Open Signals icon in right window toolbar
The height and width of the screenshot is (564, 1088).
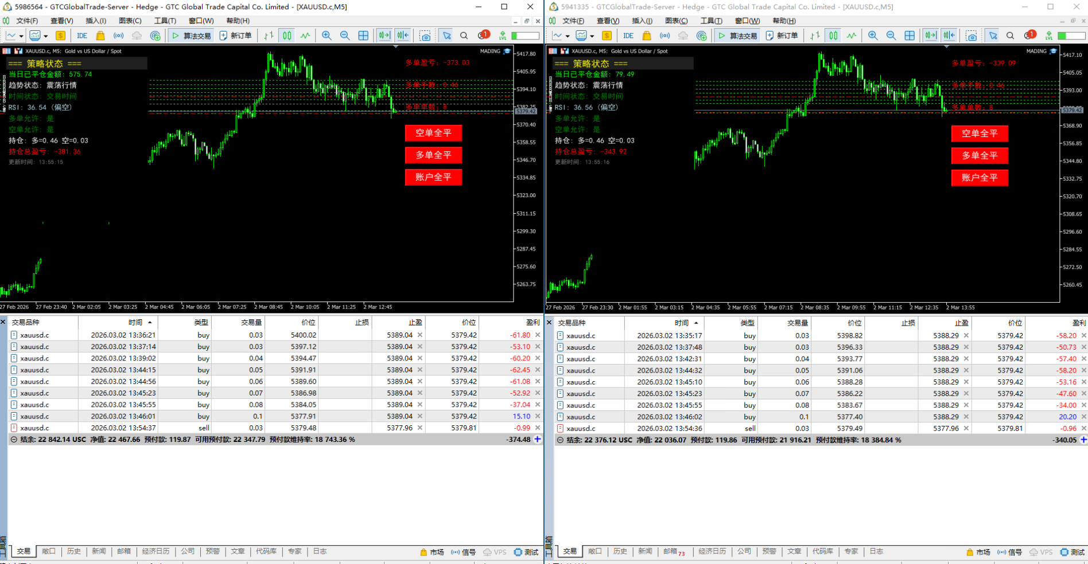tap(665, 36)
